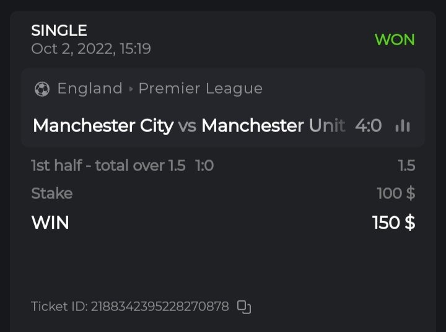Select the Ticket ID number text
The image size is (446, 332).
[160, 307]
